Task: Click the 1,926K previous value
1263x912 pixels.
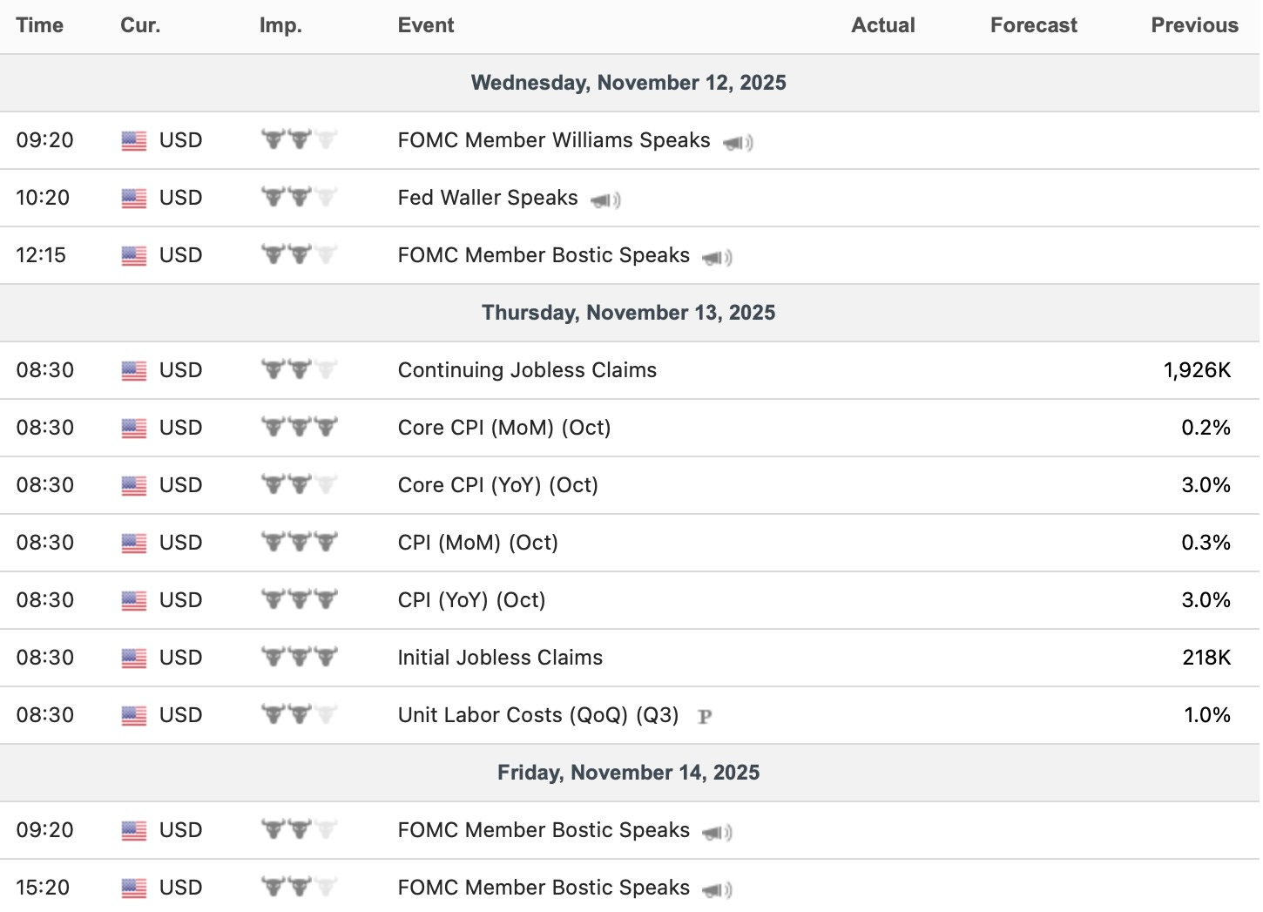Action: click(x=1197, y=370)
